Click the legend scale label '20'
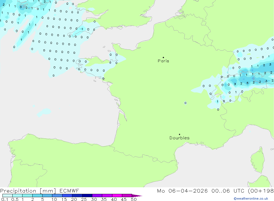This screenshot has height=201, width=274. [x=74, y=199]
